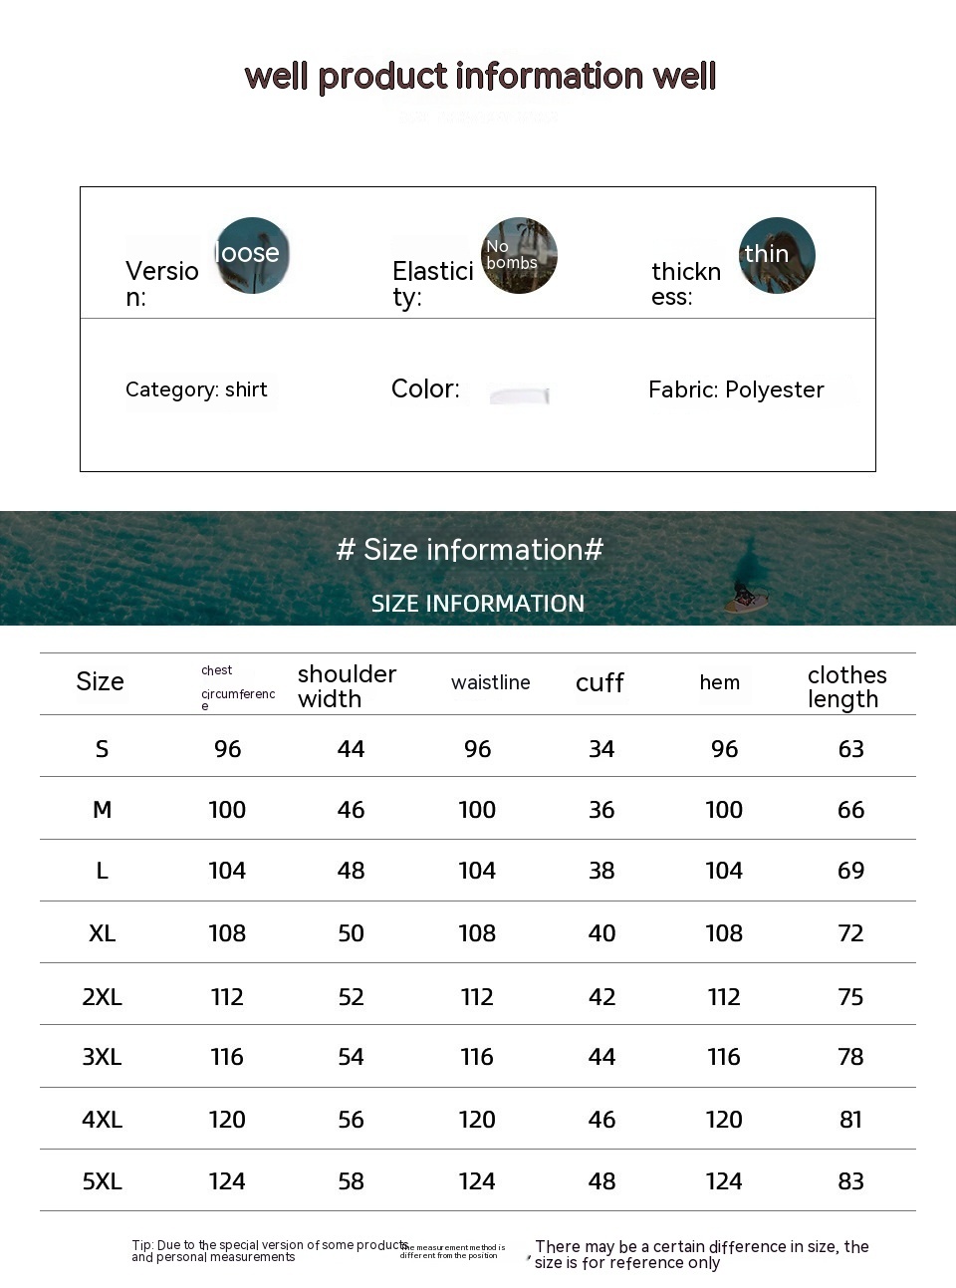
Task: Click the 5XL size row label
Action: click(102, 1181)
